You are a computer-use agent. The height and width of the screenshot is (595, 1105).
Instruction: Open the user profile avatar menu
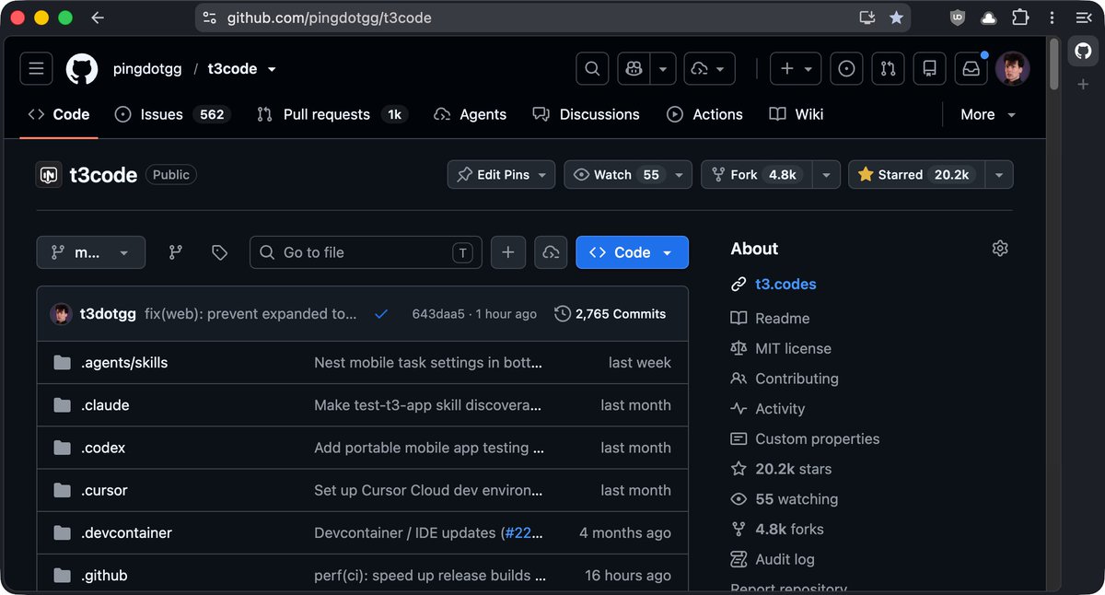[x=1012, y=68]
